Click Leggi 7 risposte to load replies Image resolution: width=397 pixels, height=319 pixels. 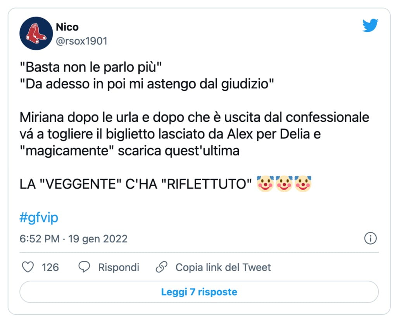click(x=198, y=293)
